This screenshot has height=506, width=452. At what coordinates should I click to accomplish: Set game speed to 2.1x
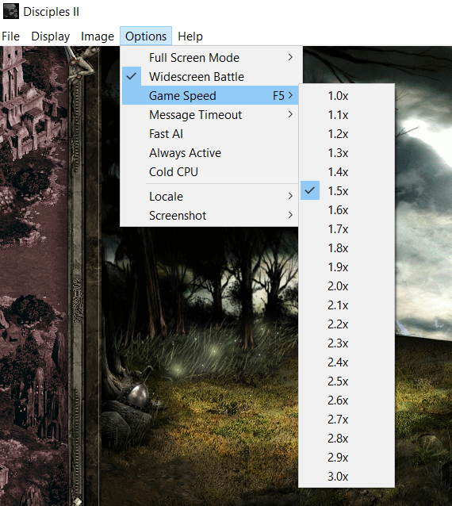point(347,305)
